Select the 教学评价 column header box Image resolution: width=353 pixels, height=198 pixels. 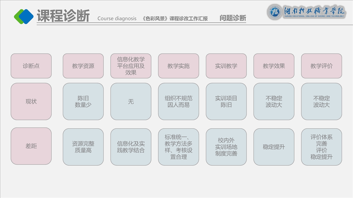point(322,66)
